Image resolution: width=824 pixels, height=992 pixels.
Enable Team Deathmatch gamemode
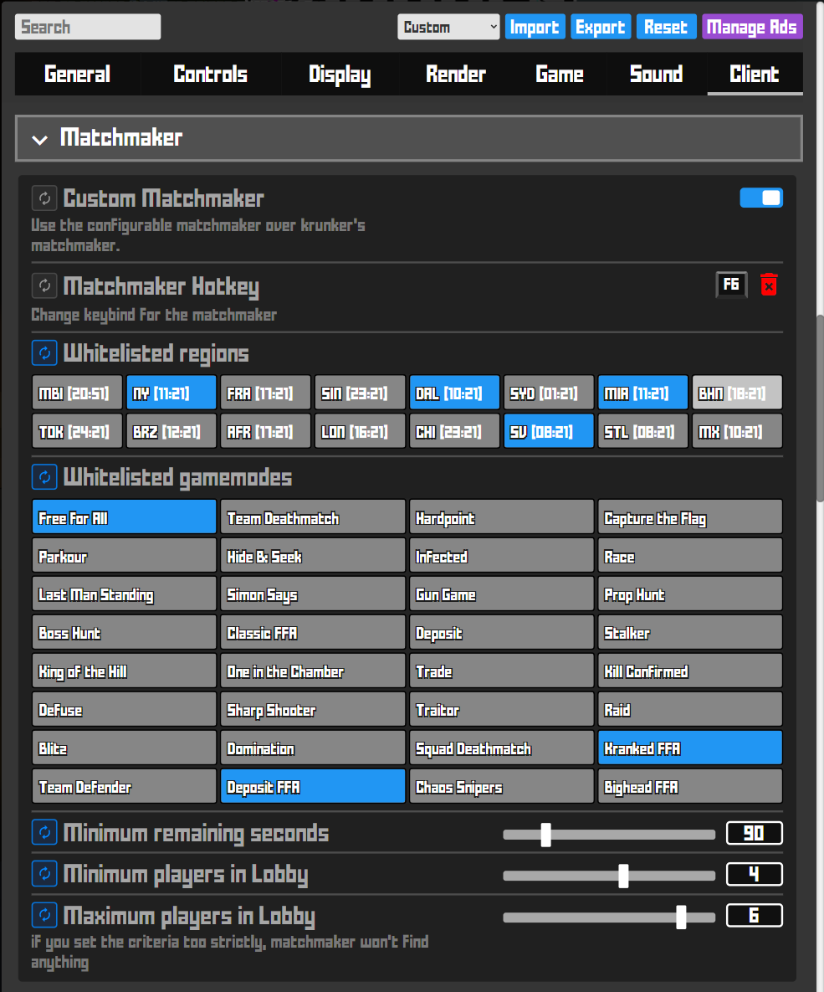point(312,517)
